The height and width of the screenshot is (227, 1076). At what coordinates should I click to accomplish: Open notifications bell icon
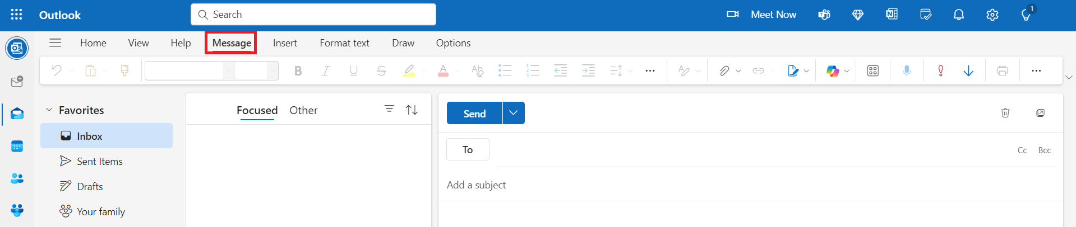959,15
